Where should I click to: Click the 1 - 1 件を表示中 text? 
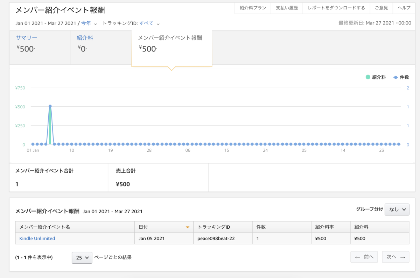click(x=34, y=257)
